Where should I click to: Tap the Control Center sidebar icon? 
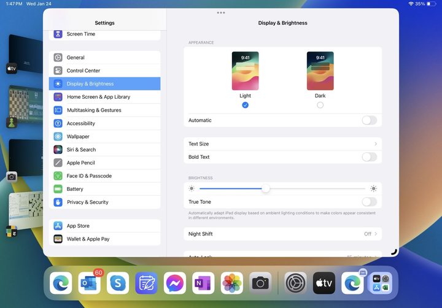click(58, 71)
